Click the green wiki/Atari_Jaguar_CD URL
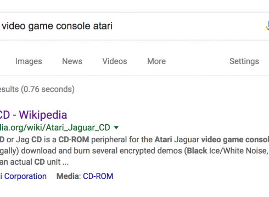Screen dimensions: 269x197 [x=55, y=128]
